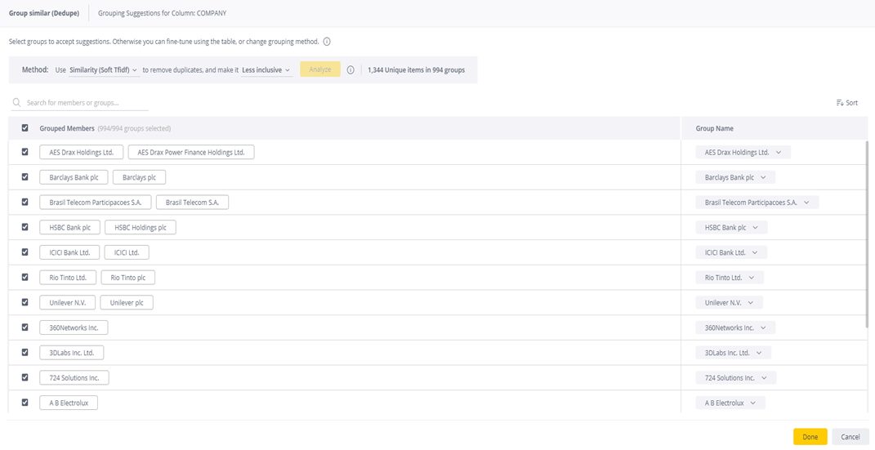The height and width of the screenshot is (450, 875).
Task: Click the Search for members or groups field
Action: pyautogui.click(x=79, y=103)
